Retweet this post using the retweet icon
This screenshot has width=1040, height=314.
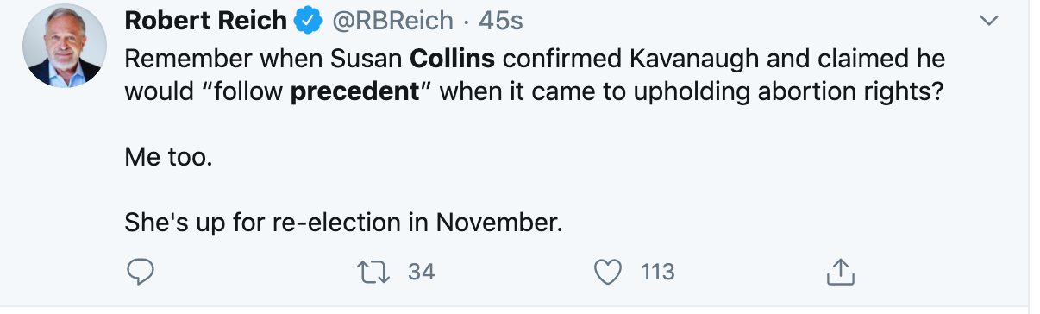pos(375,272)
